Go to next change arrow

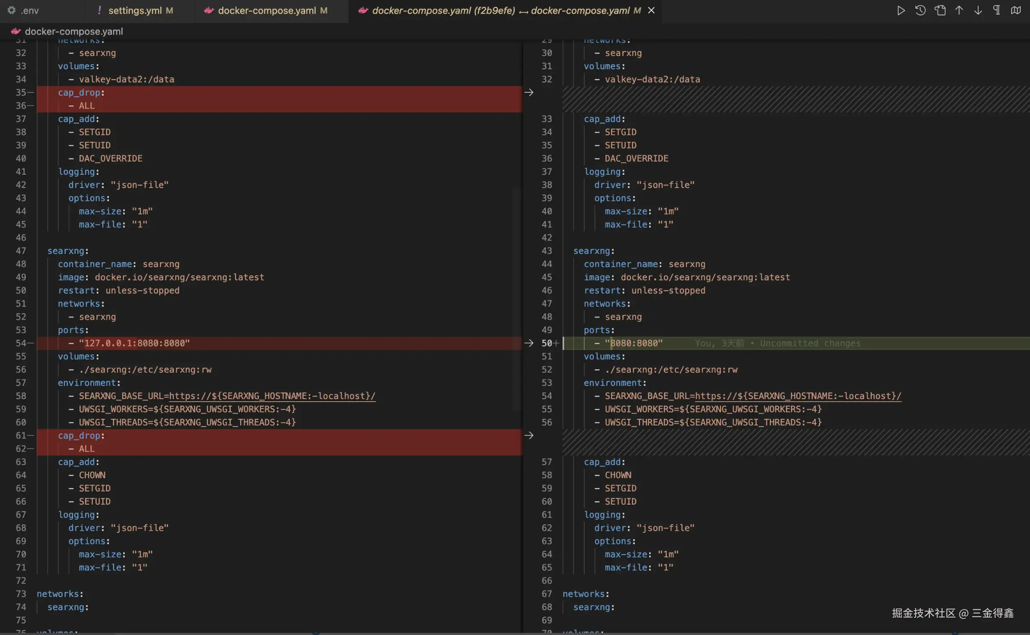pyautogui.click(x=978, y=11)
